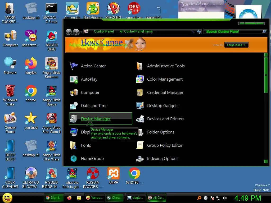Image resolution: width=271 pixels, height=203 pixels.
Task: Open the Devices and Printers icon
Action: (x=140, y=119)
